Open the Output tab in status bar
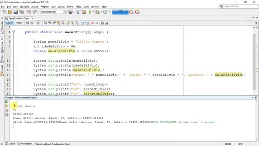This screenshot has width=259, height=146. (x=10, y=144)
